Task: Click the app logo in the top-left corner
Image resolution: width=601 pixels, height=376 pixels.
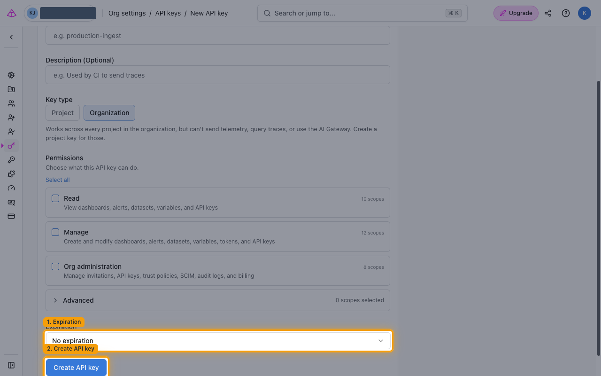Action: click(x=12, y=13)
